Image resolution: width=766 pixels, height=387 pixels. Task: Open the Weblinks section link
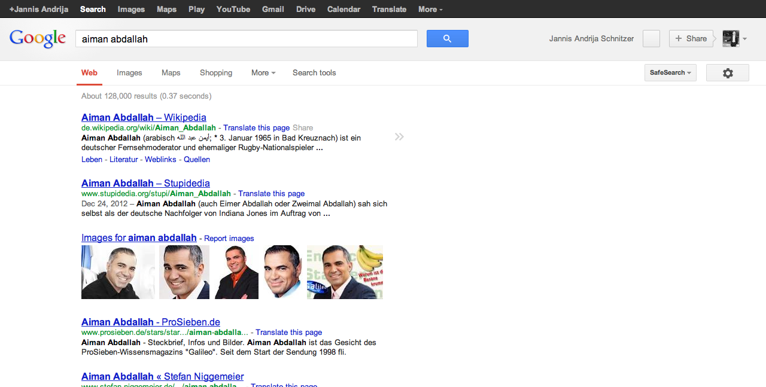click(x=160, y=159)
